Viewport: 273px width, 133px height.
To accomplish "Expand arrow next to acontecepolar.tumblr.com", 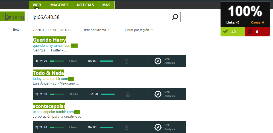I will 77,112.
